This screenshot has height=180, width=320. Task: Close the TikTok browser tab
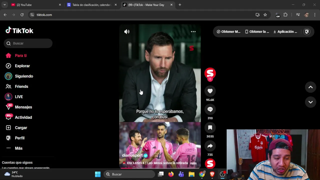point(171,5)
